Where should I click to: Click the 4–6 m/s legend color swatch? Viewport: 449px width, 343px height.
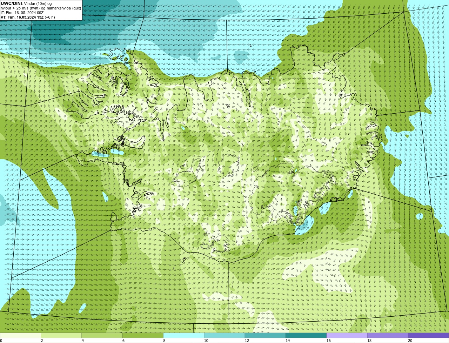[102, 335]
